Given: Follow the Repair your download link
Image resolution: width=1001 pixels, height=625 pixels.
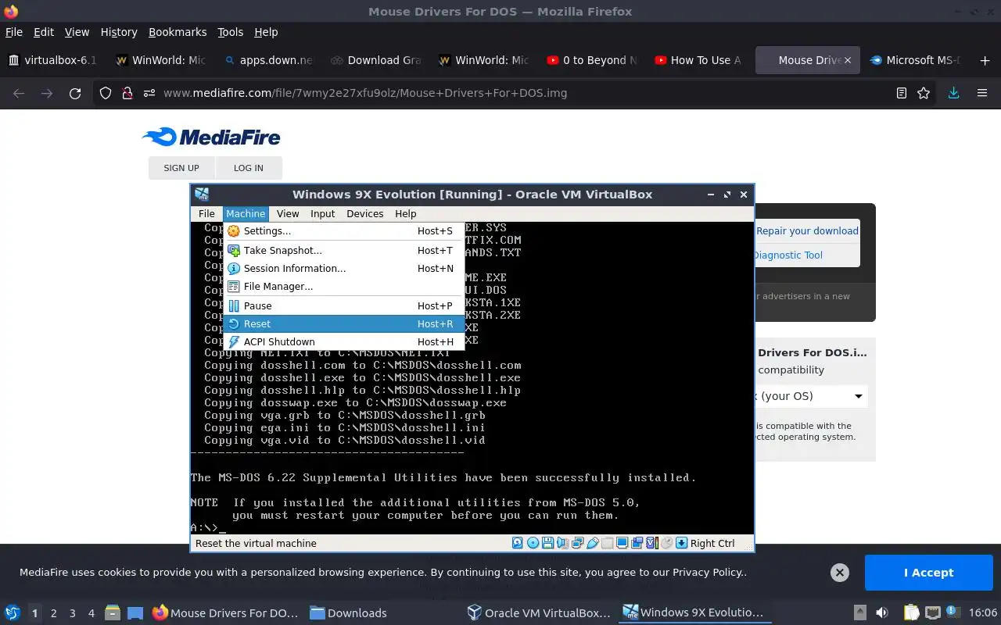Looking at the screenshot, I should [x=807, y=230].
